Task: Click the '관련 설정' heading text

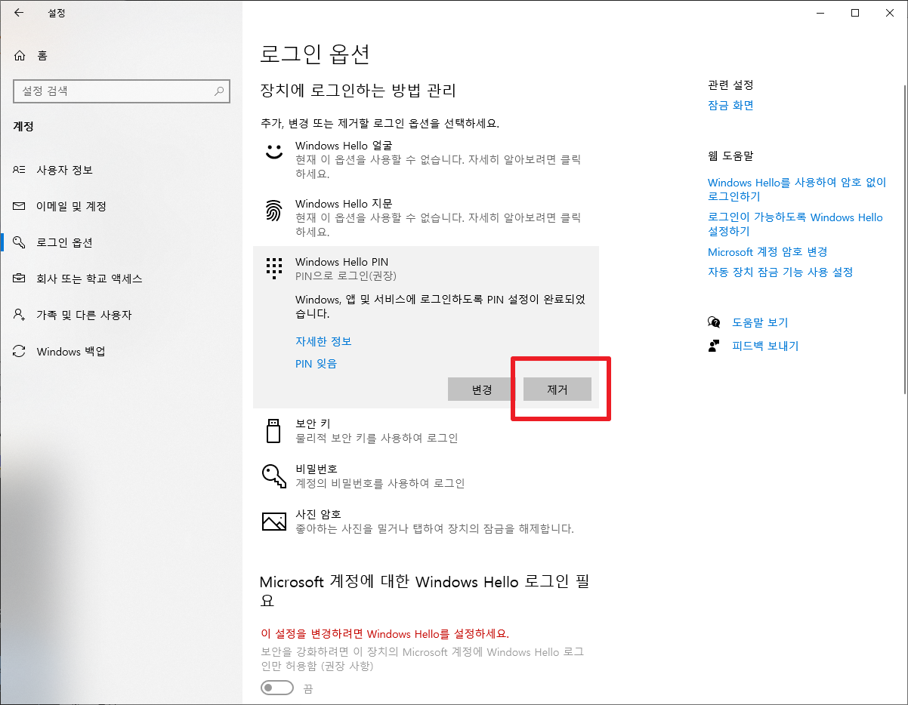Action: [x=730, y=85]
